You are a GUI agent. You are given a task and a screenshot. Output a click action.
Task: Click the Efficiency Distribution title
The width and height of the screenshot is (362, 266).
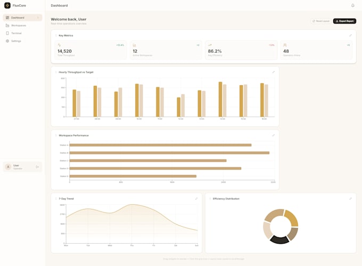click(226, 199)
